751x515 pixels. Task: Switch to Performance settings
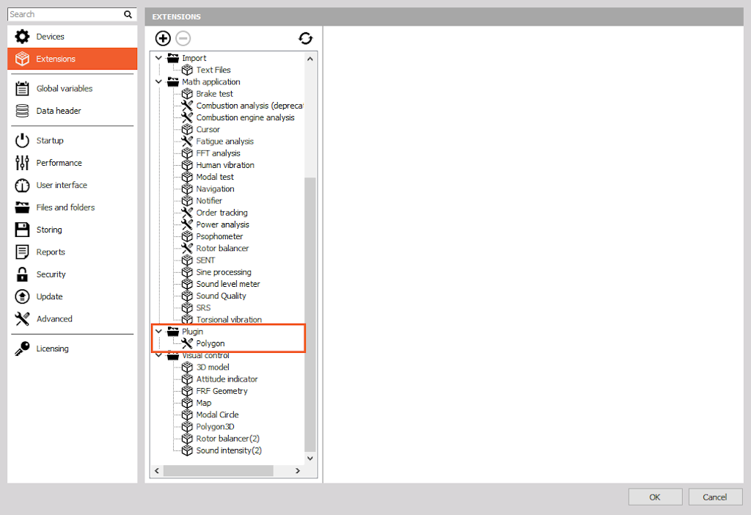(73, 163)
